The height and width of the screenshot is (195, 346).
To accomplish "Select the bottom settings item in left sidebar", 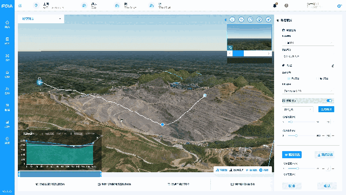I will pos(7,140).
